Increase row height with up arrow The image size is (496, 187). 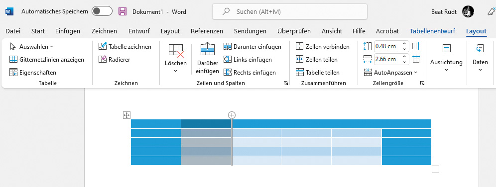[404, 44]
